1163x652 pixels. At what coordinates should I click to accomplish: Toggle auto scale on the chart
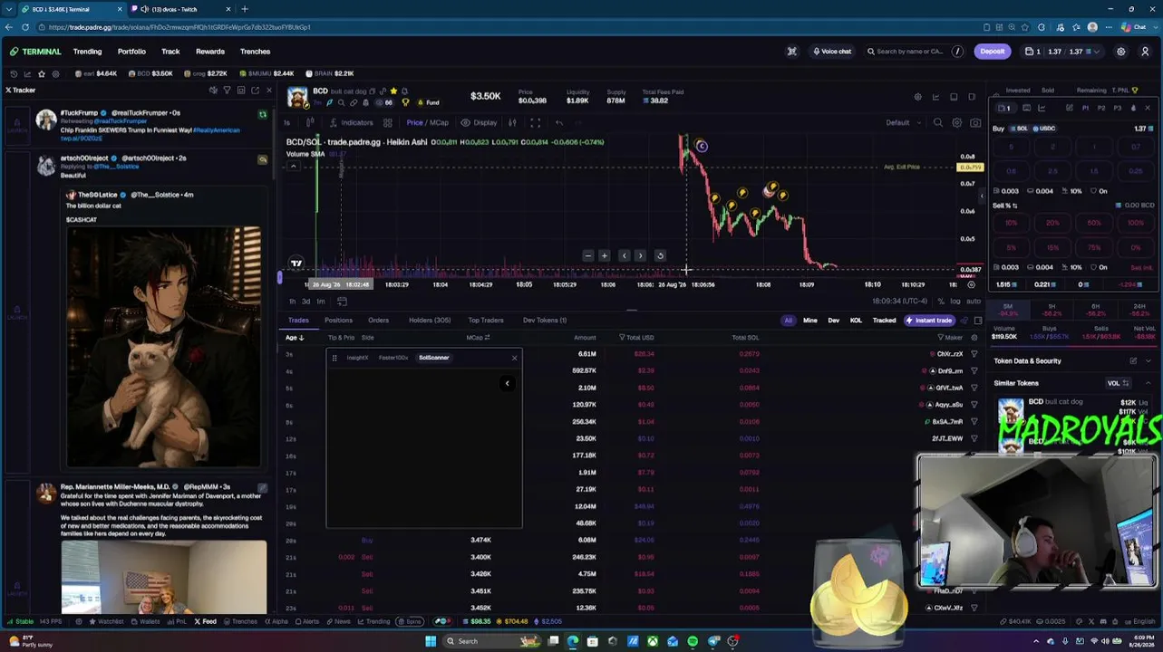point(973,302)
